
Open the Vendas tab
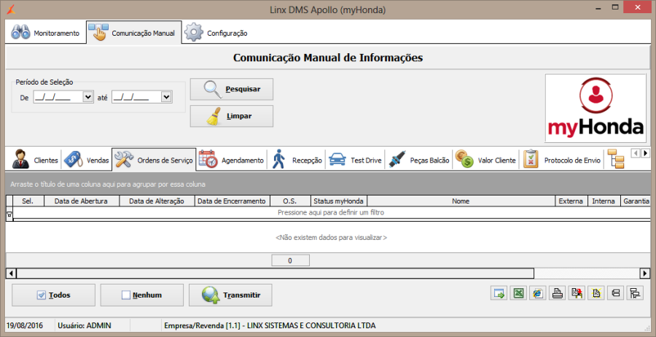(x=86, y=160)
